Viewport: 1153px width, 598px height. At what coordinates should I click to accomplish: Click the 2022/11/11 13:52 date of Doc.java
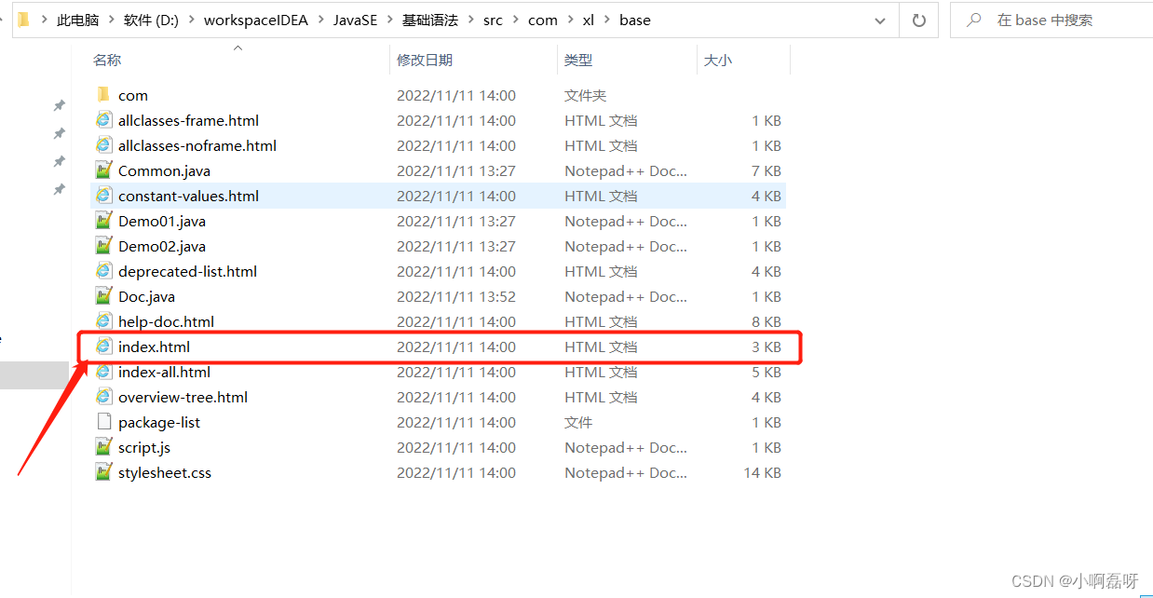tap(456, 296)
